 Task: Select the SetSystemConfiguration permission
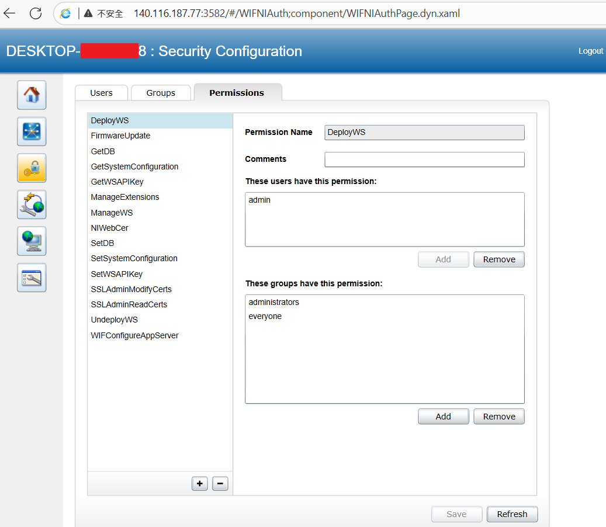(x=160, y=258)
